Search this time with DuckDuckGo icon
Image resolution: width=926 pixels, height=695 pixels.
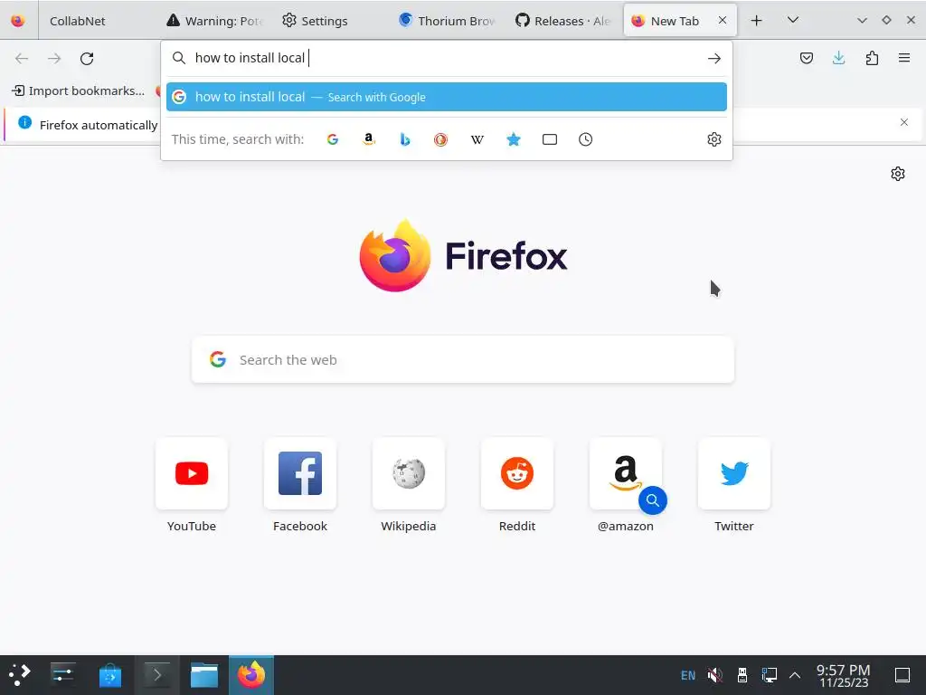coord(440,139)
